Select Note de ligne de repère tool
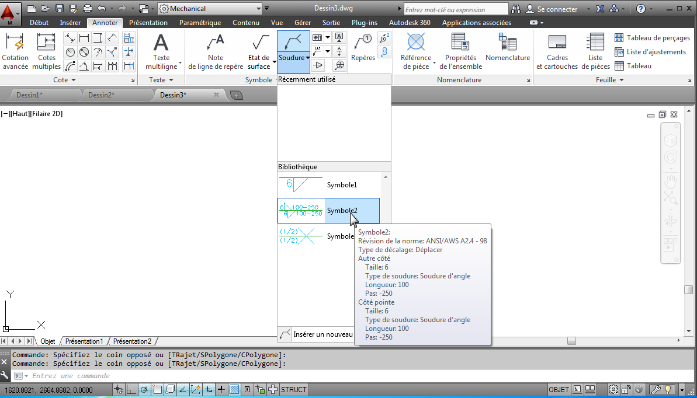 (x=216, y=51)
